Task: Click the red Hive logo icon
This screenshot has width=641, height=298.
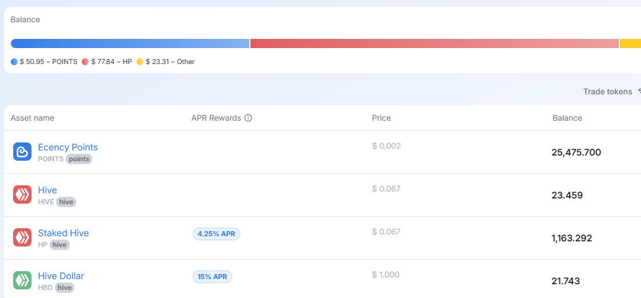Action: [x=22, y=194]
